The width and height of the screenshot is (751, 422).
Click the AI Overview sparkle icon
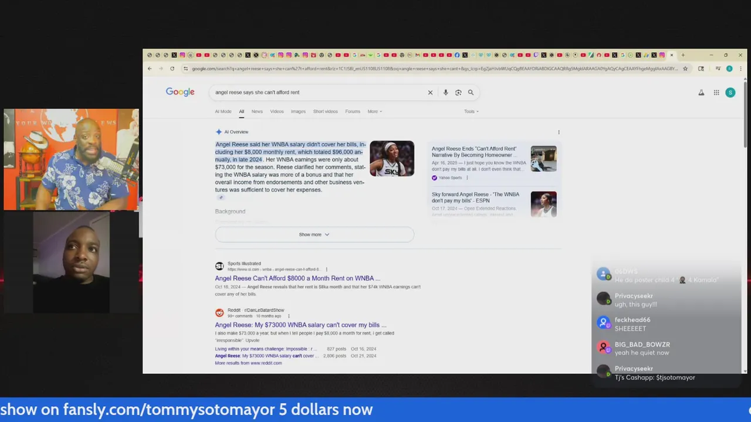[x=218, y=132]
